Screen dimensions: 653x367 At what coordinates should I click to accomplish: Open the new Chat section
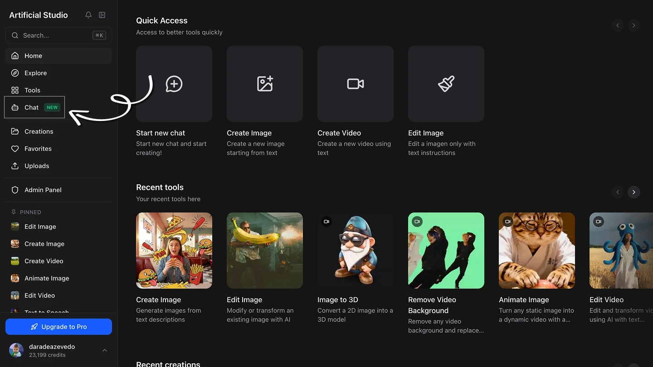[x=31, y=107]
